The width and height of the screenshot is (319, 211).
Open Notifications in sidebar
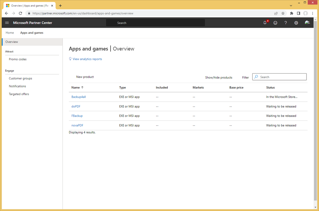click(18, 86)
